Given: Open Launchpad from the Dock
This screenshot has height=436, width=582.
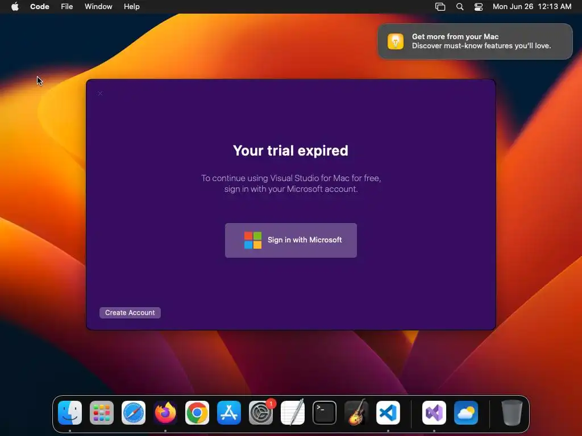Looking at the screenshot, I should coord(102,413).
